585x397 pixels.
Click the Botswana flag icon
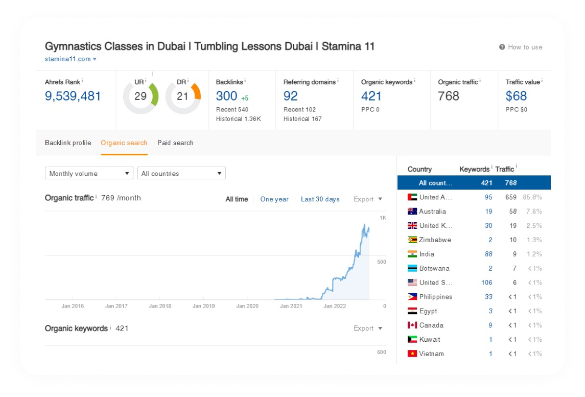coord(412,268)
